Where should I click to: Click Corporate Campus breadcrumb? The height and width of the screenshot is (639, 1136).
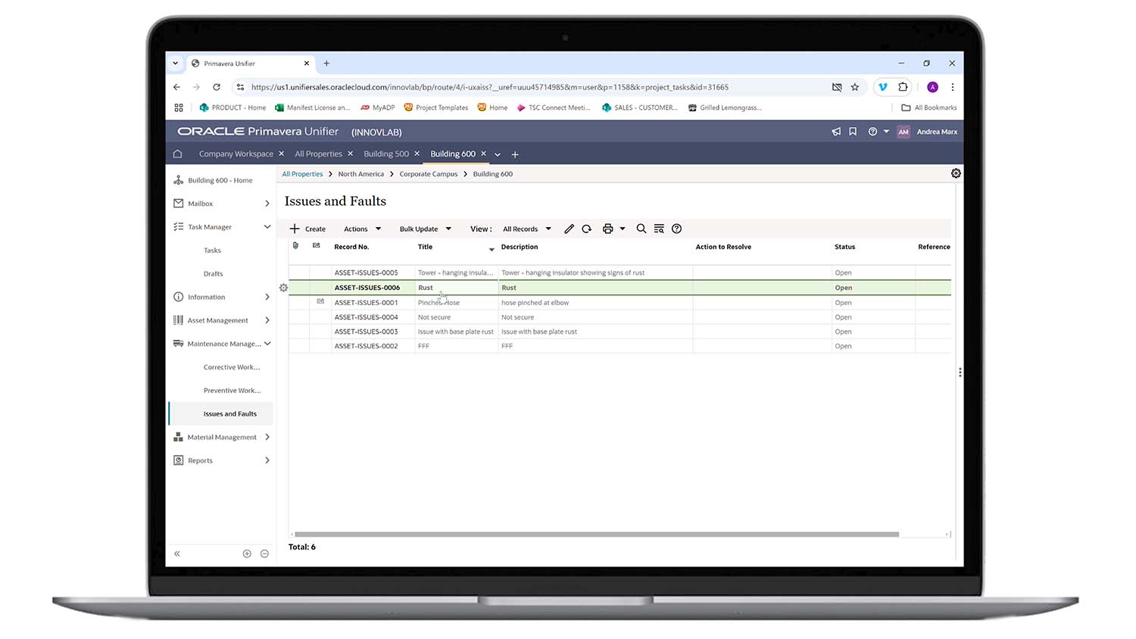click(x=429, y=174)
